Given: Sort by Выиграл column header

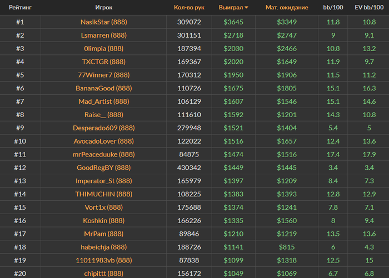Looking at the screenshot, I should click(x=231, y=7).
